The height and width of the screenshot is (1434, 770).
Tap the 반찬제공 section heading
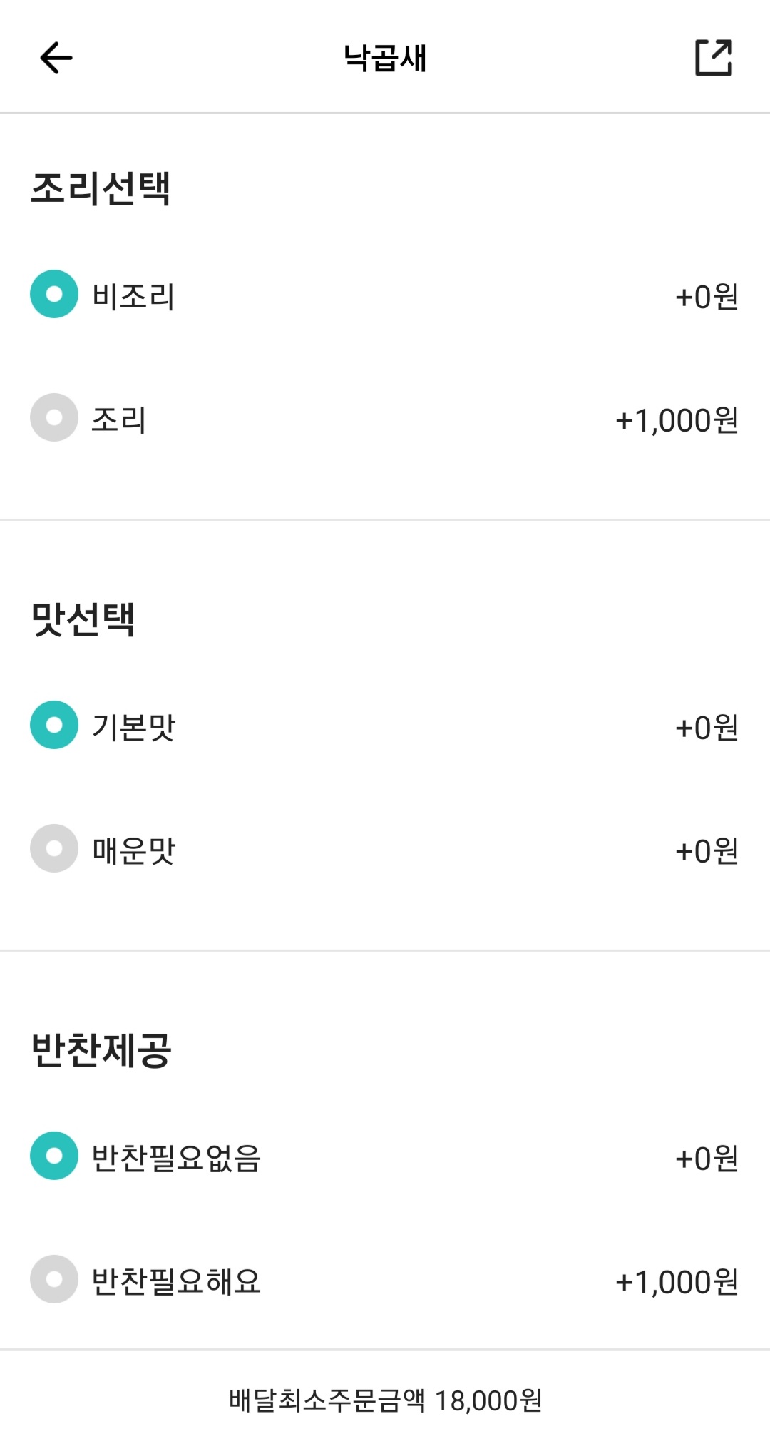(x=101, y=1050)
